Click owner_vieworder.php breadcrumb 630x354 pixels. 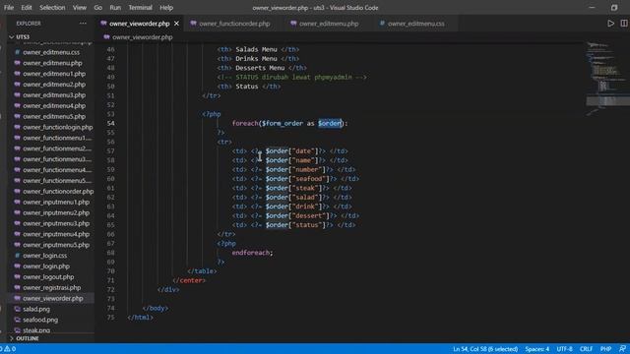coord(142,37)
